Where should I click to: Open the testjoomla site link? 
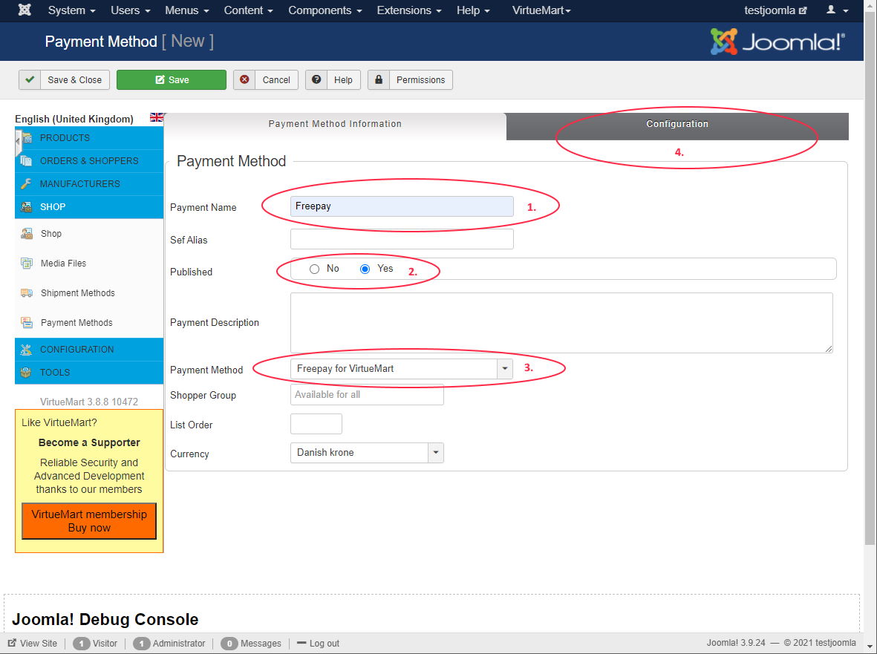pyautogui.click(x=775, y=10)
